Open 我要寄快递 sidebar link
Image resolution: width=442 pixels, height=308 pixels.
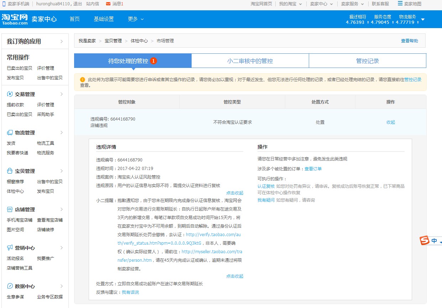click(17, 153)
